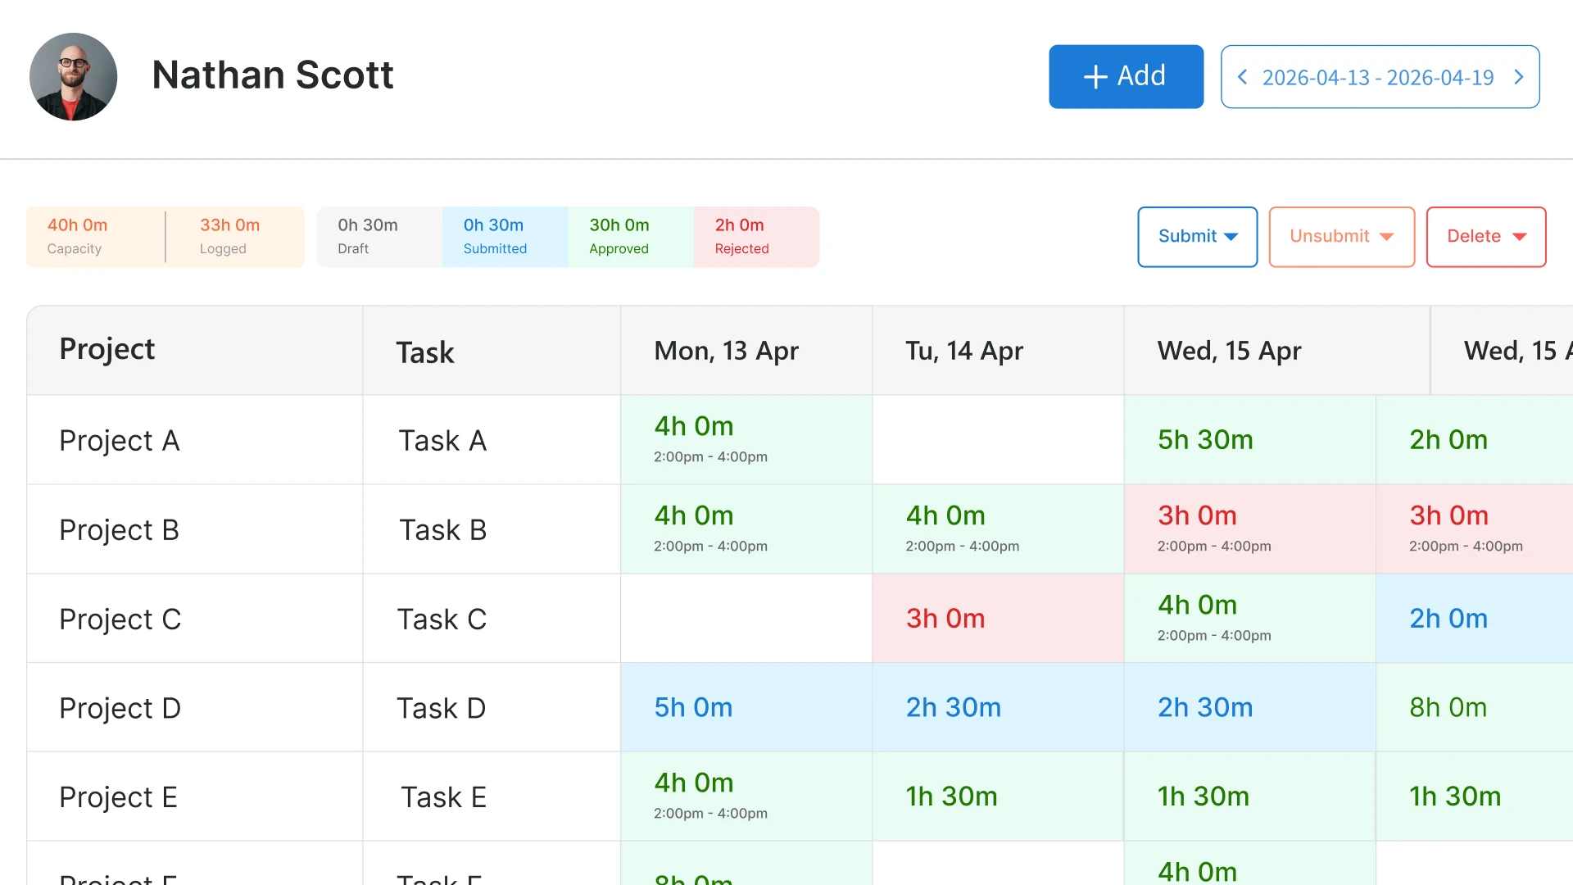1573x885 pixels.
Task: Click the 33h 0m Logged summary
Action: click(235, 237)
